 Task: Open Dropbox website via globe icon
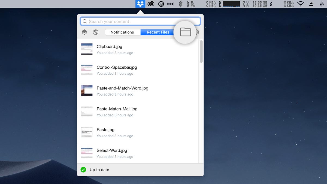click(x=96, y=32)
